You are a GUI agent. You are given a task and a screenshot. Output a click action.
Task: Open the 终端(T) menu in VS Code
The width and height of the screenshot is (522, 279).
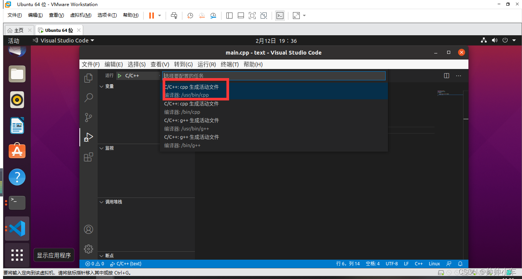[x=230, y=64]
